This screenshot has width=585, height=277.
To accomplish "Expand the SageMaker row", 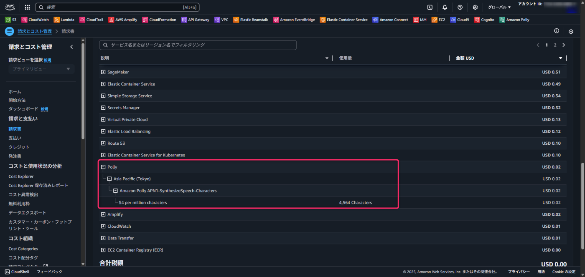I will tap(103, 72).
